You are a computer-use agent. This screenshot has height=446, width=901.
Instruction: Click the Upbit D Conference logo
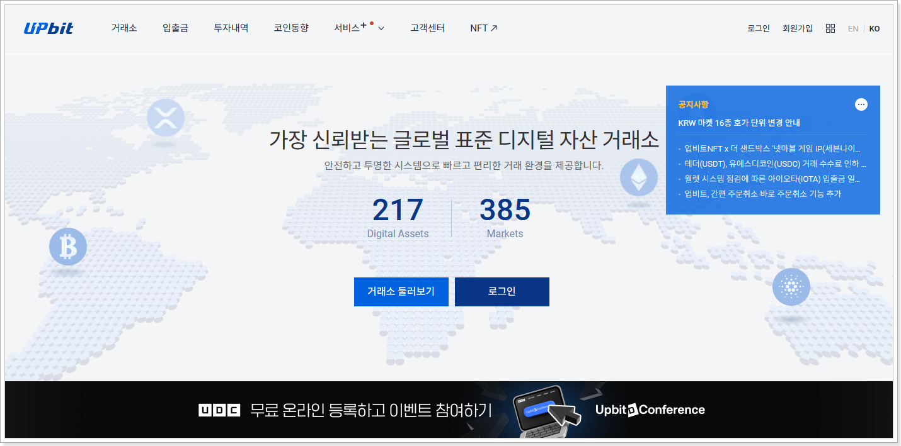[650, 410]
